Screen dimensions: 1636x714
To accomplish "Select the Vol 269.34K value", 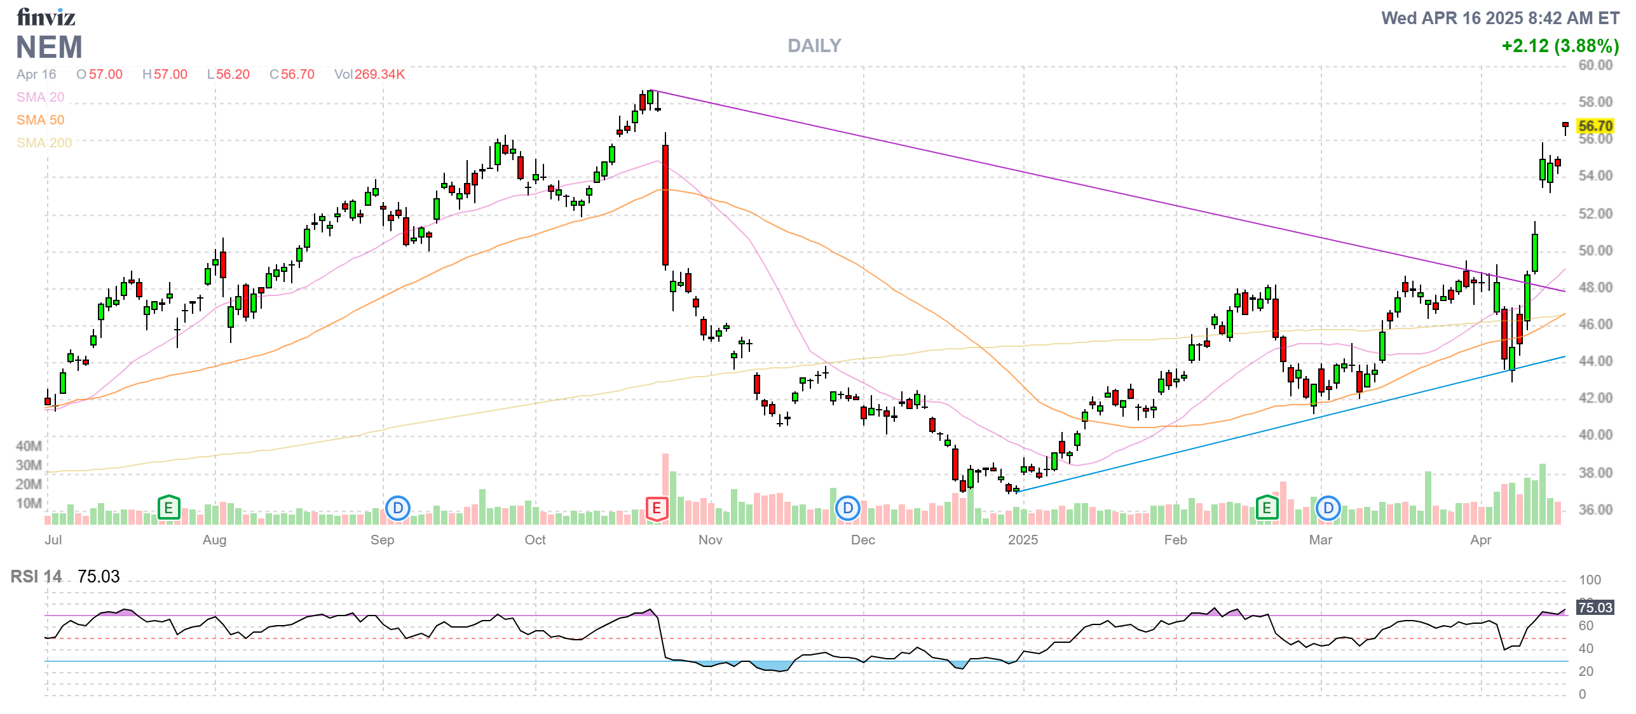I will click(x=379, y=74).
